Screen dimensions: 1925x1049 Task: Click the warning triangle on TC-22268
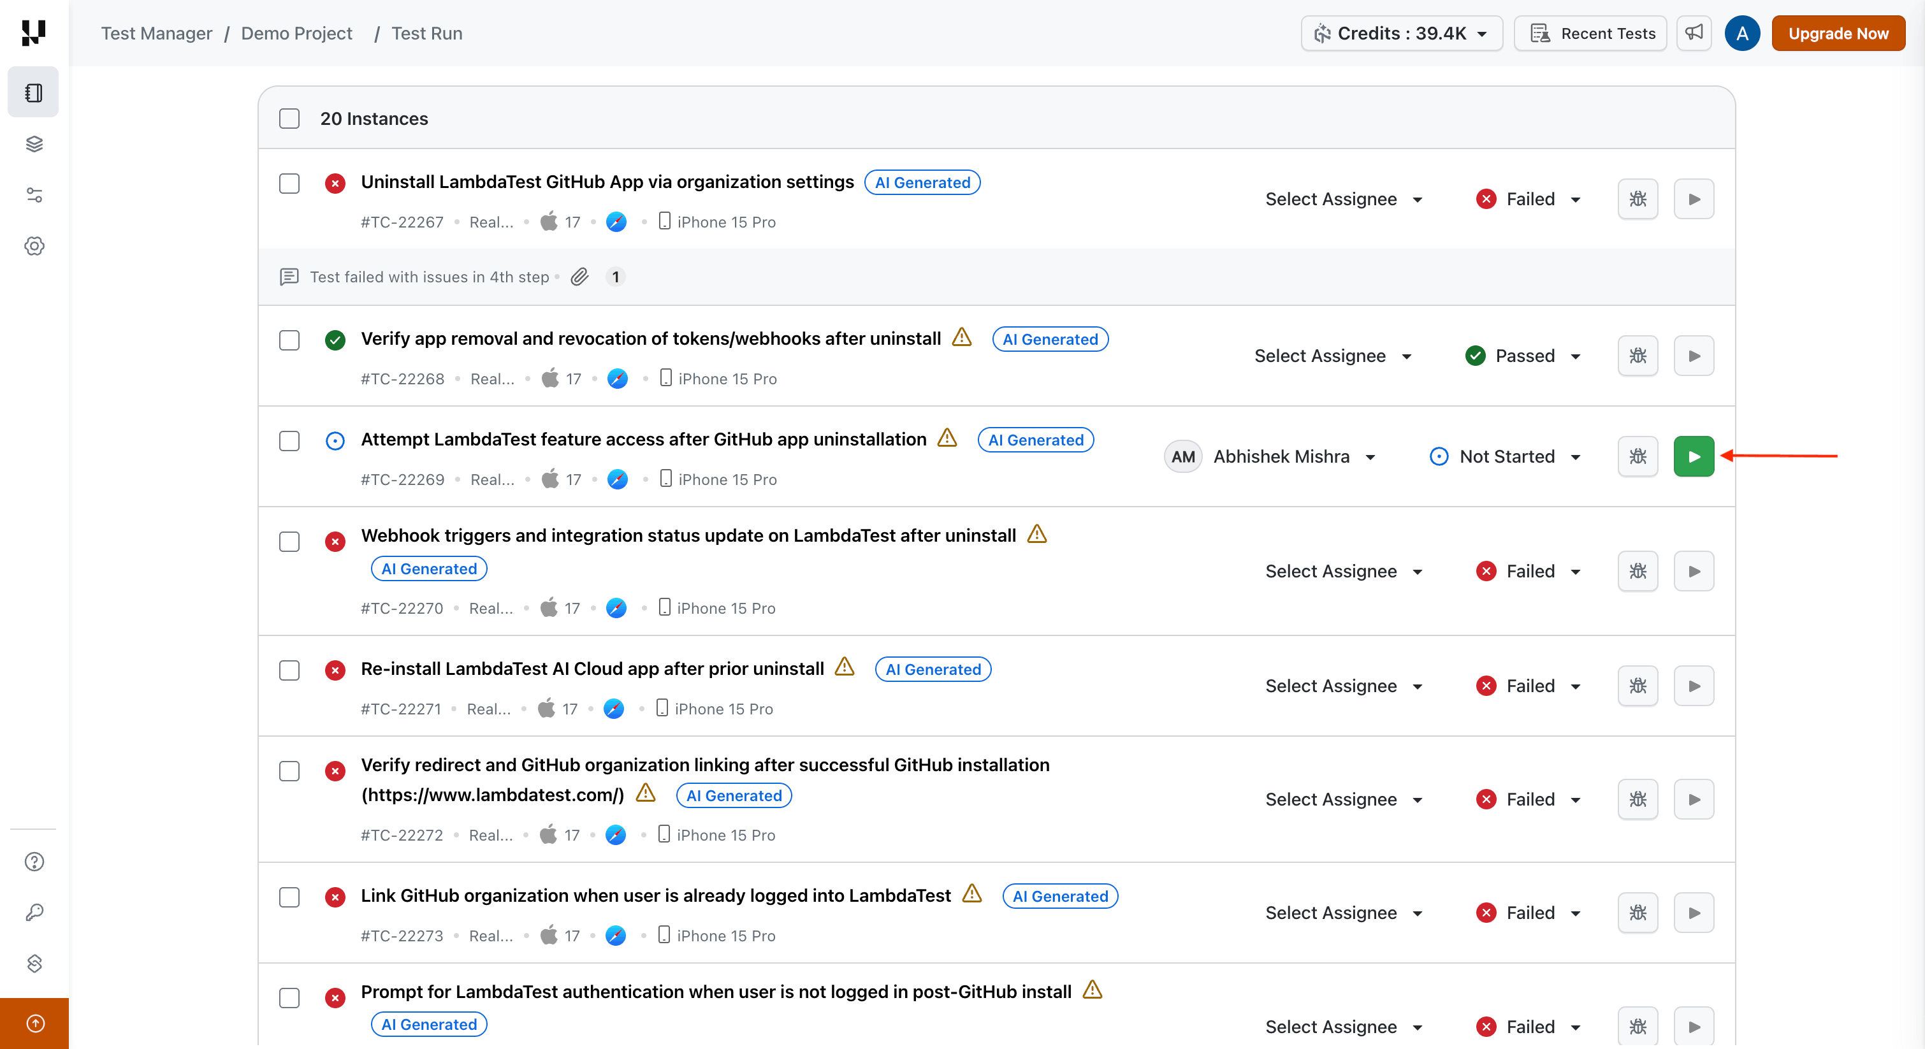click(962, 338)
